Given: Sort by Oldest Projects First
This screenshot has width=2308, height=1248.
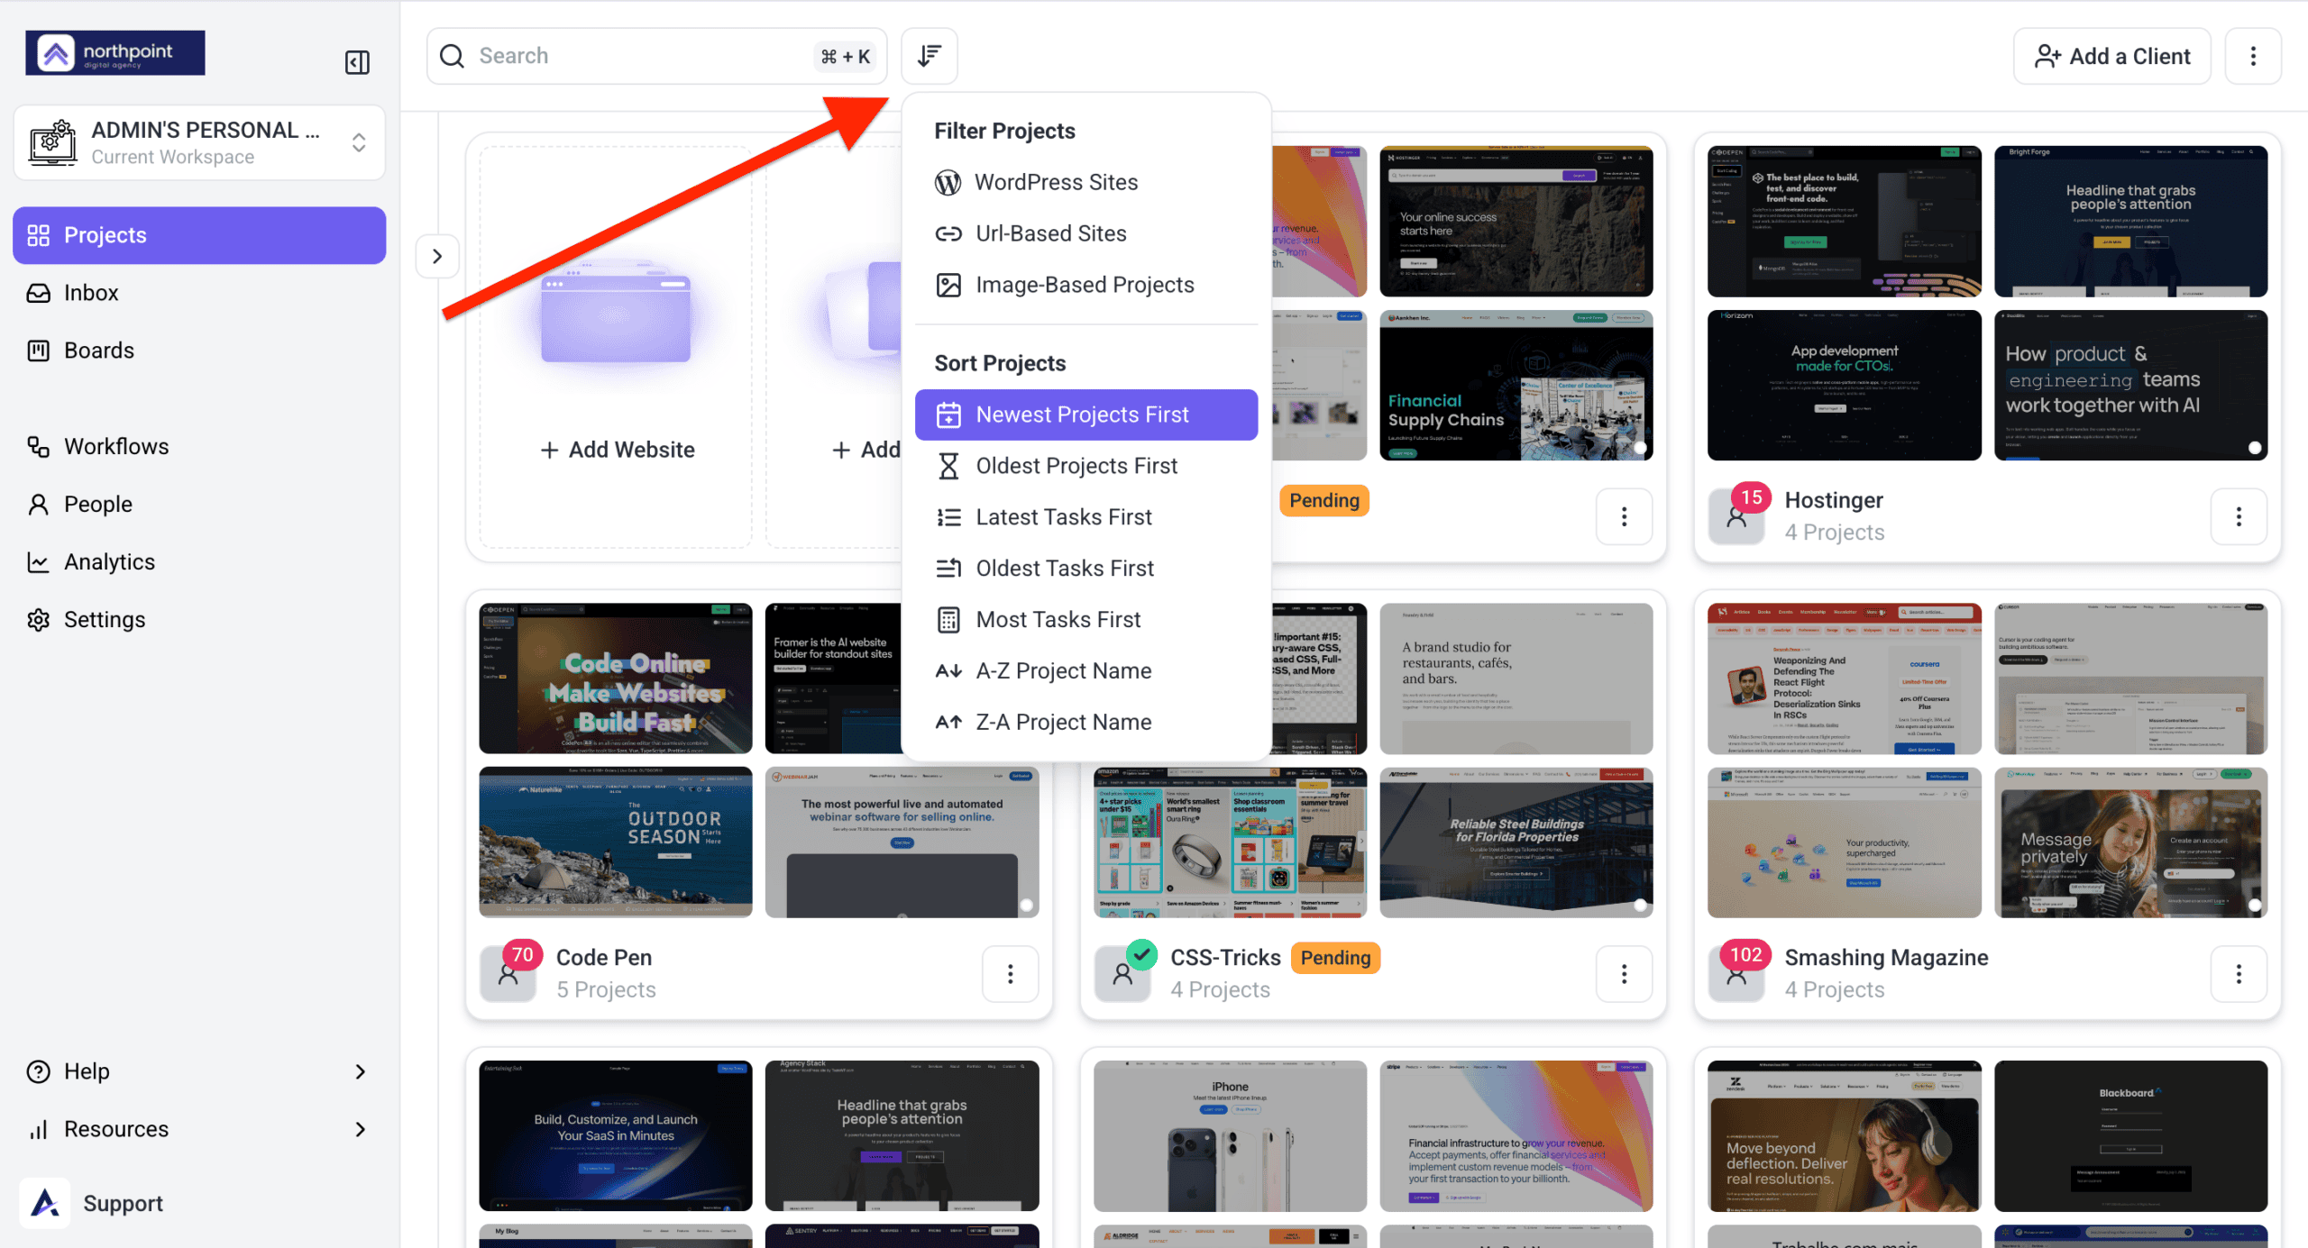Looking at the screenshot, I should pos(1086,466).
